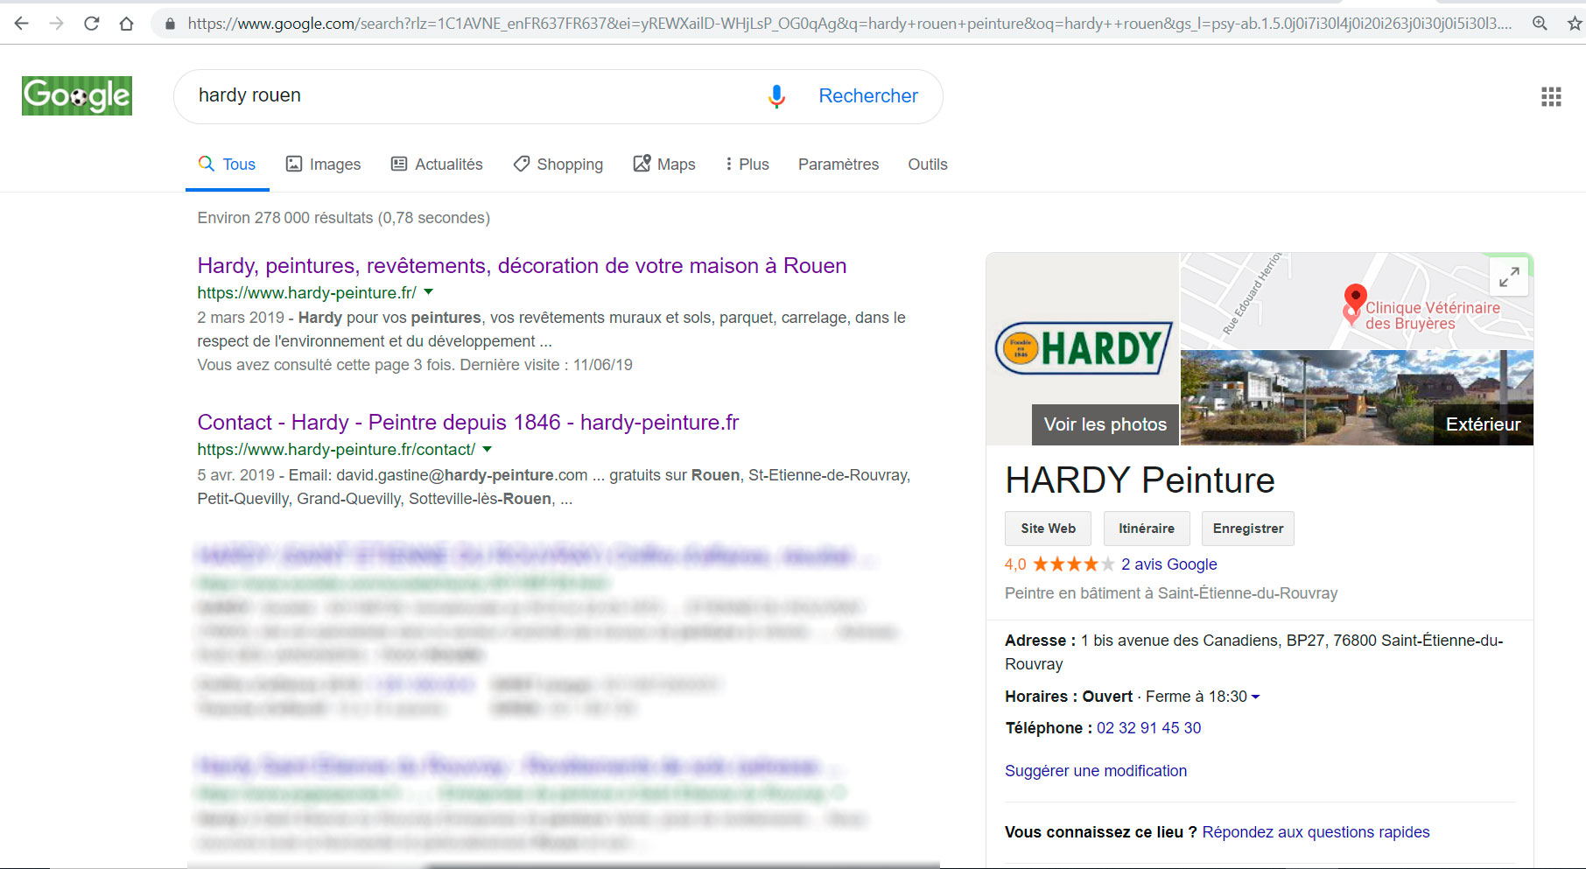1586x869 pixels.
Task: Open Google apps grid icon
Action: click(x=1551, y=97)
